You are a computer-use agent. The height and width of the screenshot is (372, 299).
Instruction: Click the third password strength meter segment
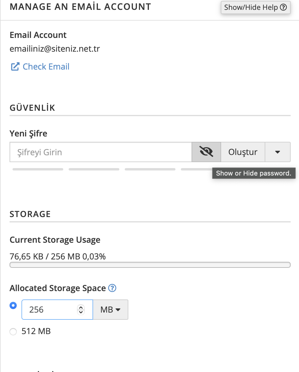(x=150, y=169)
